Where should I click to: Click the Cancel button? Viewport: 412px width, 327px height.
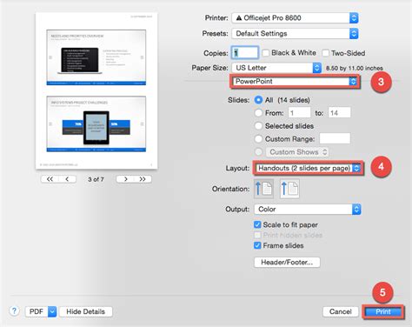point(341,311)
